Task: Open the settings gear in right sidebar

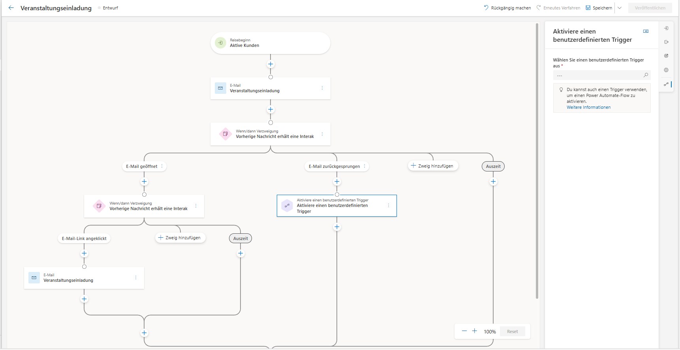Action: tap(666, 70)
